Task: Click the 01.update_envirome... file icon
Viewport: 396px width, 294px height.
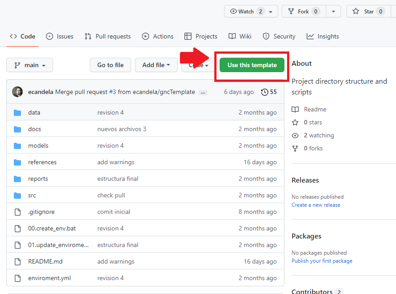Action: (x=17, y=245)
